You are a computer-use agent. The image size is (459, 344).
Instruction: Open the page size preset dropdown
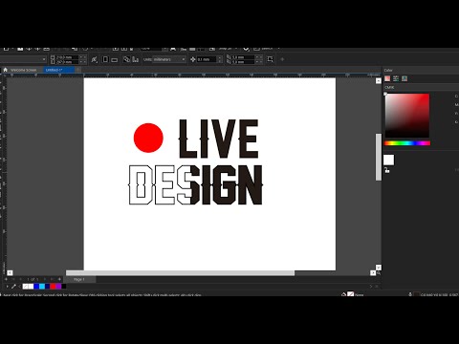click(23, 59)
